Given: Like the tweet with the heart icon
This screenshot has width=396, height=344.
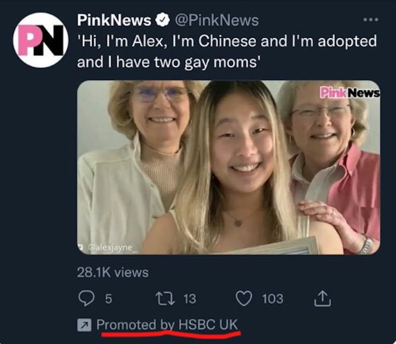Looking at the screenshot, I should coord(244,298).
